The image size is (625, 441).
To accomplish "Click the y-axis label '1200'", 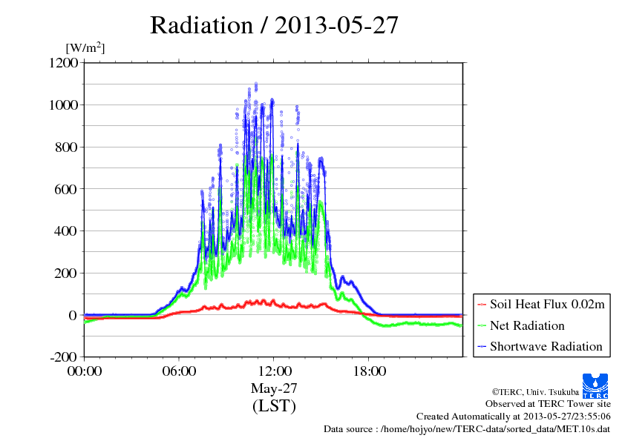I will [x=64, y=63].
